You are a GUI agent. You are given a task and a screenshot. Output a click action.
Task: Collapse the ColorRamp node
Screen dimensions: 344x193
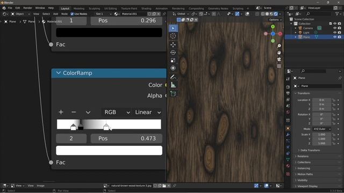pyautogui.click(x=59, y=73)
